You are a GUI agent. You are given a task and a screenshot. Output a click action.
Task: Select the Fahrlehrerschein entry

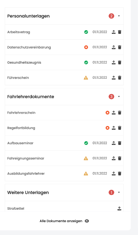click(x=64, y=113)
